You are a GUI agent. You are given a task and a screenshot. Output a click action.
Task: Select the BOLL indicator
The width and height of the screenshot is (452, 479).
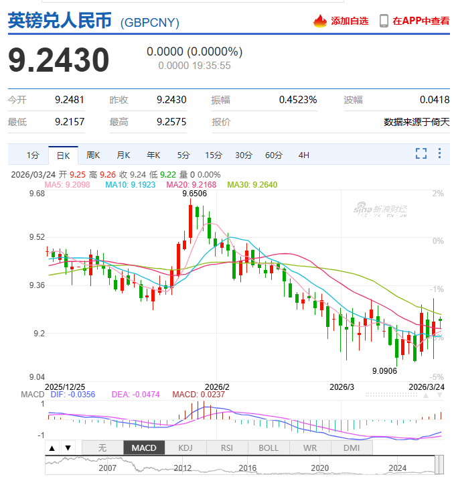tap(269, 448)
